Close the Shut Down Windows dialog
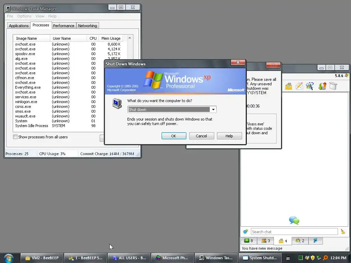 (x=238, y=62)
